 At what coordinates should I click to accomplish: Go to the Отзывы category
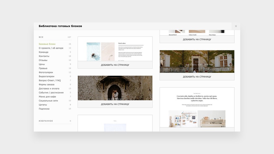[43, 60]
